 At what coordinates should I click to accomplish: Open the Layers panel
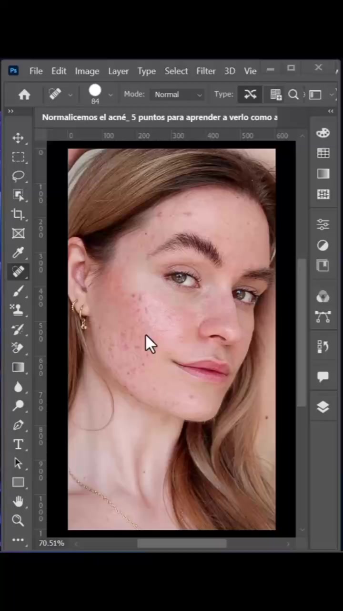pos(323,407)
